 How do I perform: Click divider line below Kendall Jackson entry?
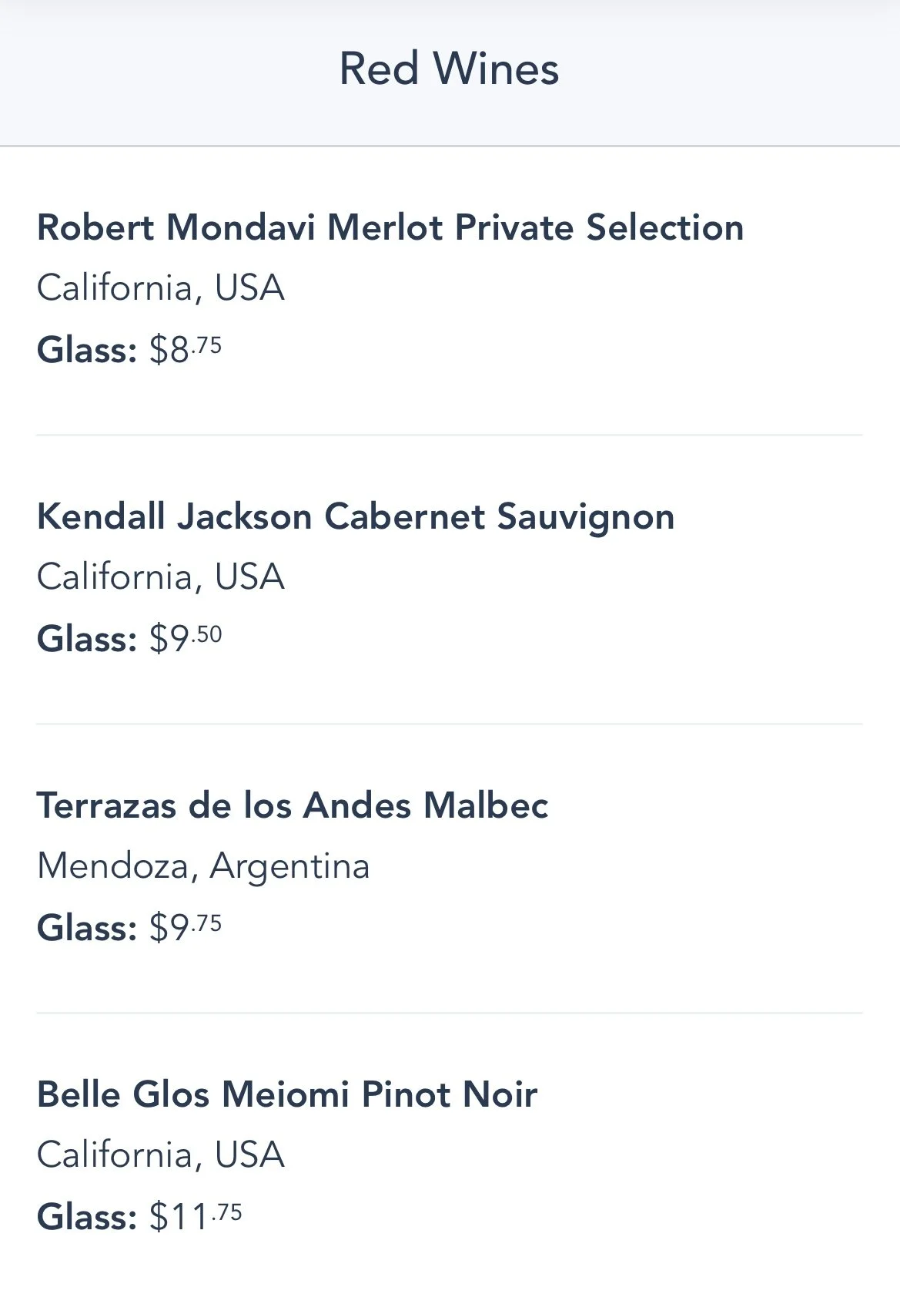(450, 724)
